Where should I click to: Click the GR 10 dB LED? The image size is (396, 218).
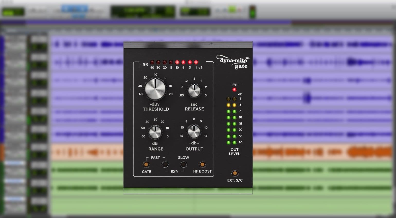pos(177,62)
